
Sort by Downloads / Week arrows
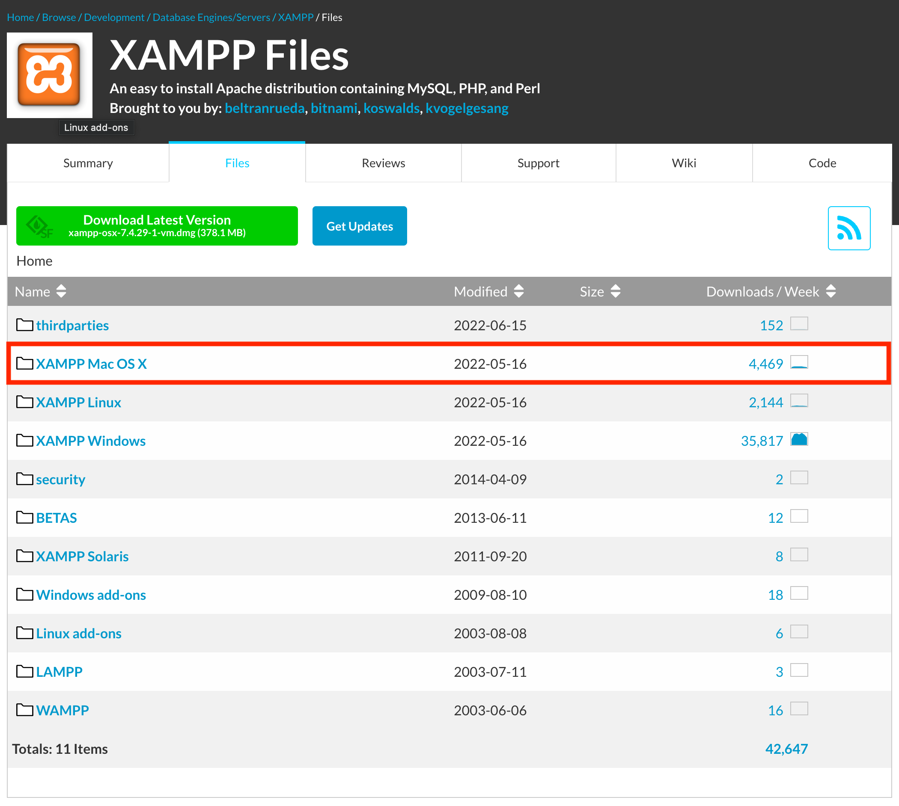click(x=831, y=291)
